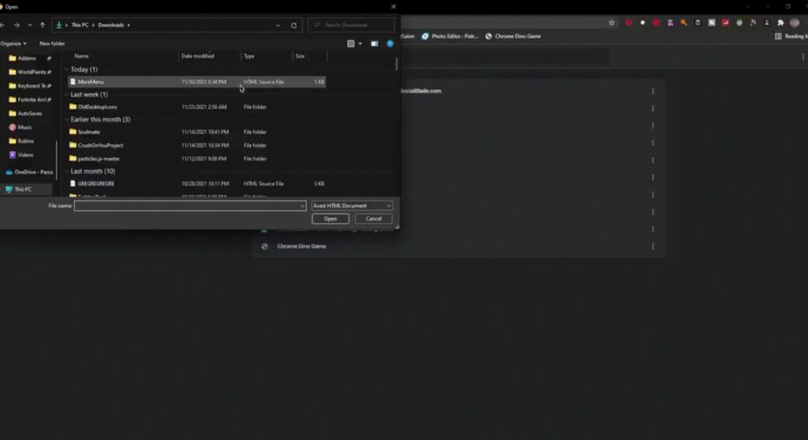Click the orange key extension icon in Chrome
The width and height of the screenshot is (808, 440).
coord(684,23)
